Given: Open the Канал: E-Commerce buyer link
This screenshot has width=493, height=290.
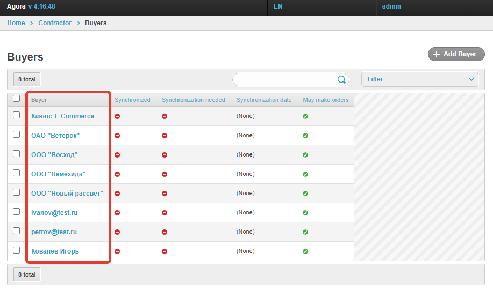Looking at the screenshot, I should coord(62,116).
